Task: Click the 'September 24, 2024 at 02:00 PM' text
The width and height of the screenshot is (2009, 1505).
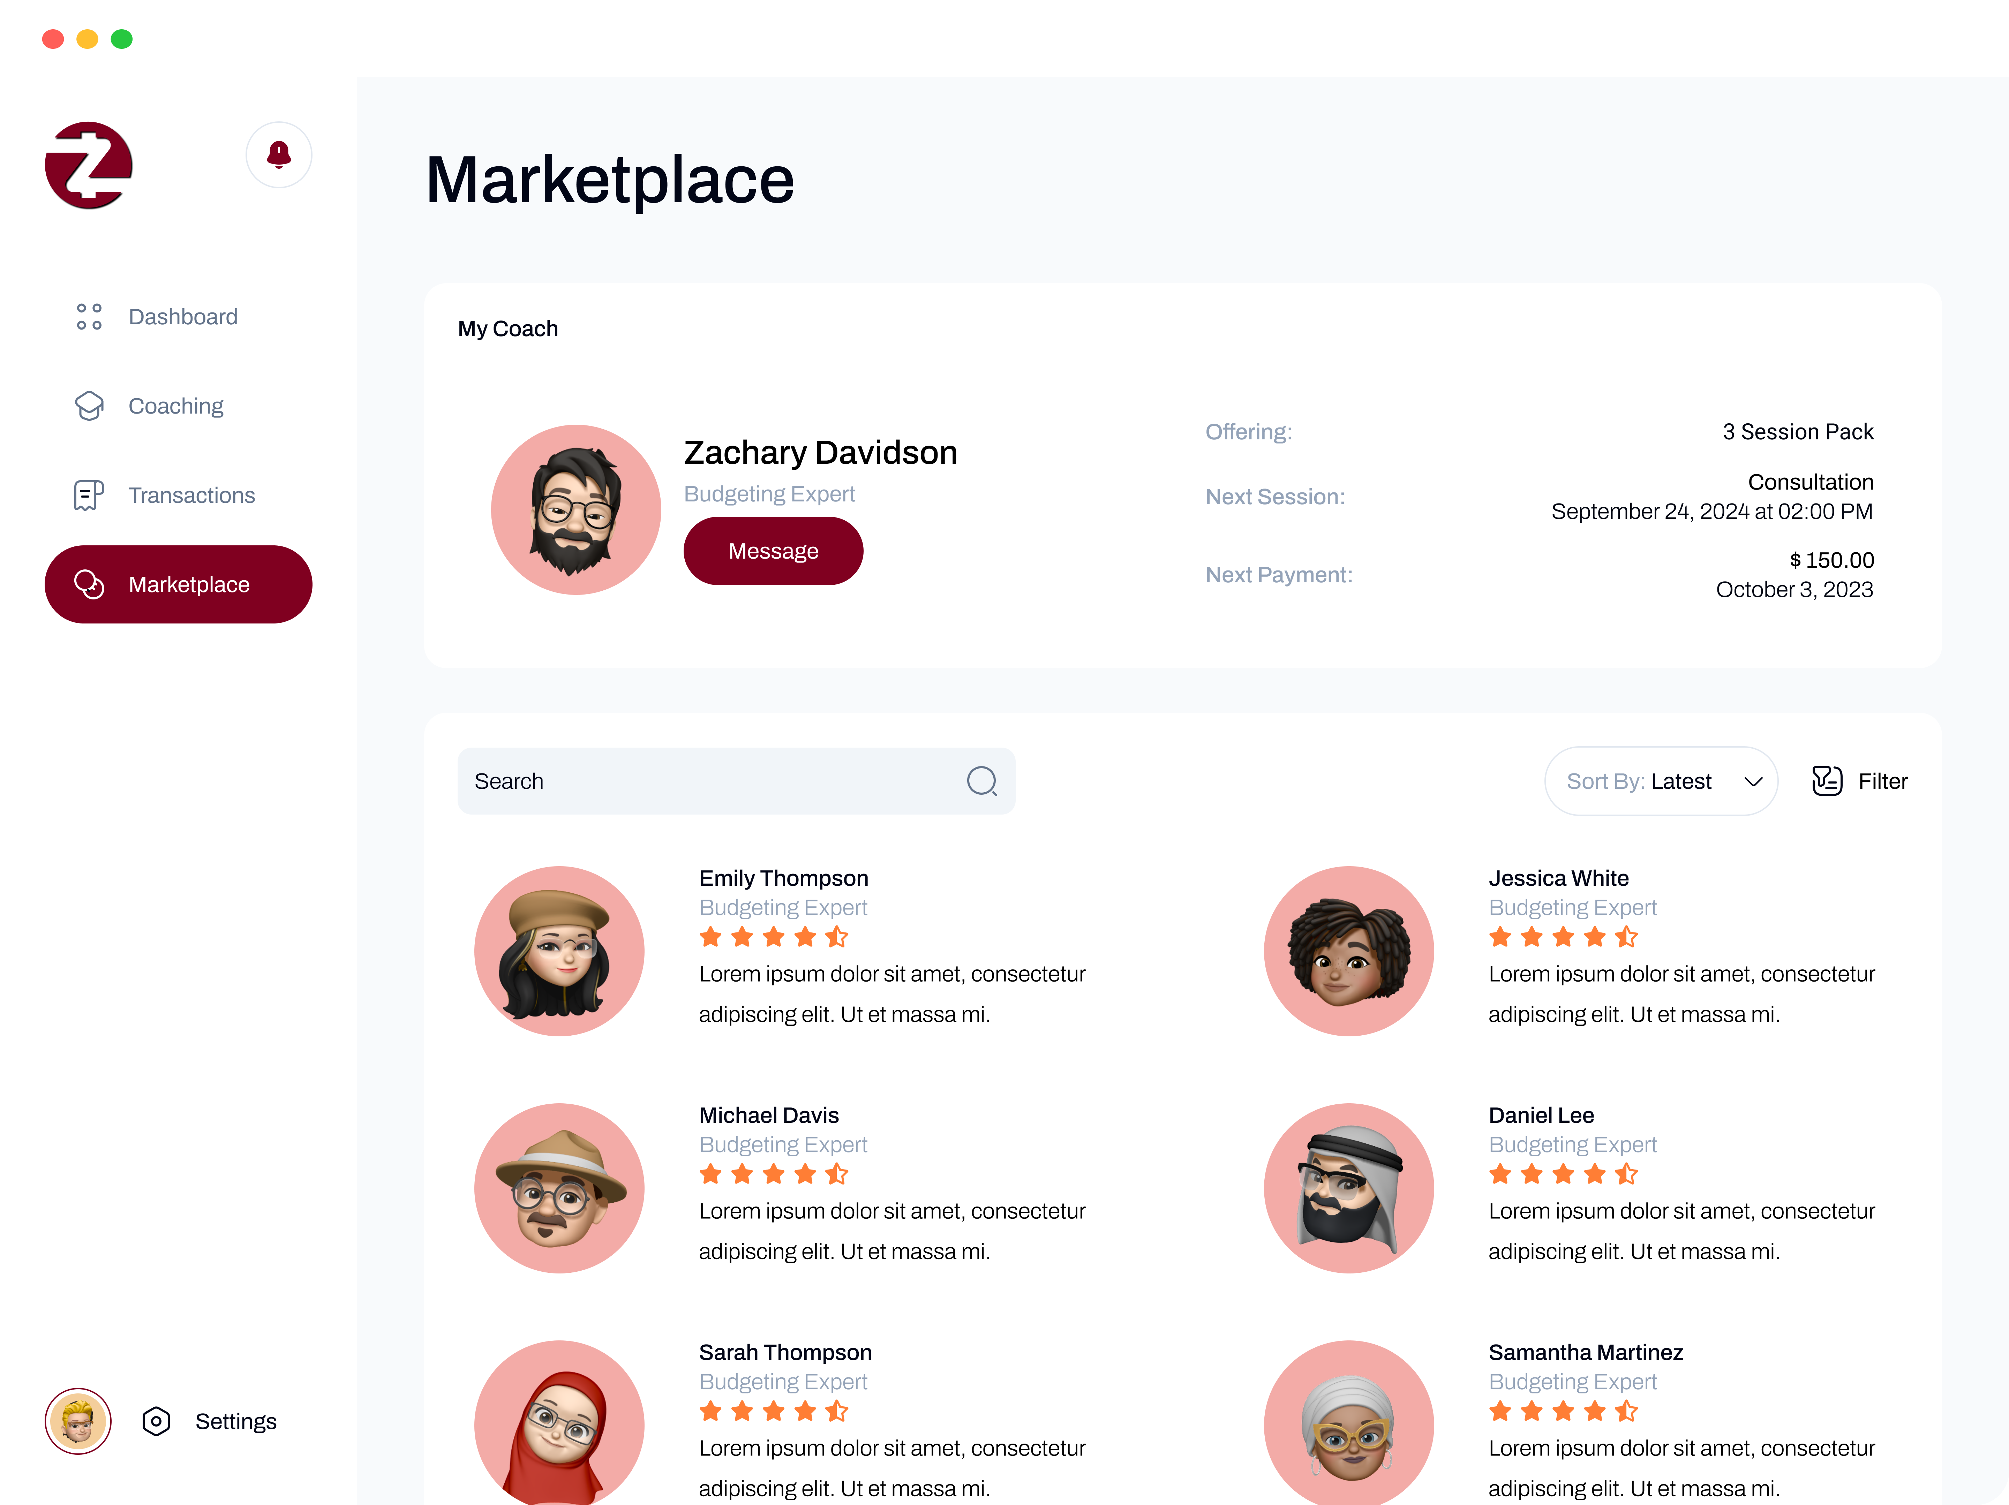Action: coord(1711,511)
